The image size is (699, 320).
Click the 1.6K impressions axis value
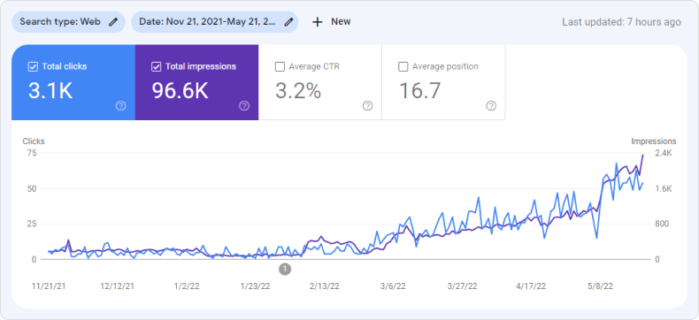click(x=664, y=188)
